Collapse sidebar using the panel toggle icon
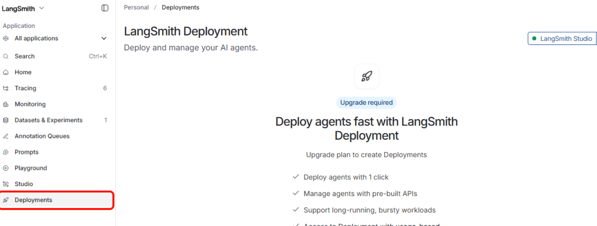Screen dimensions: 597x226 click(105, 8)
